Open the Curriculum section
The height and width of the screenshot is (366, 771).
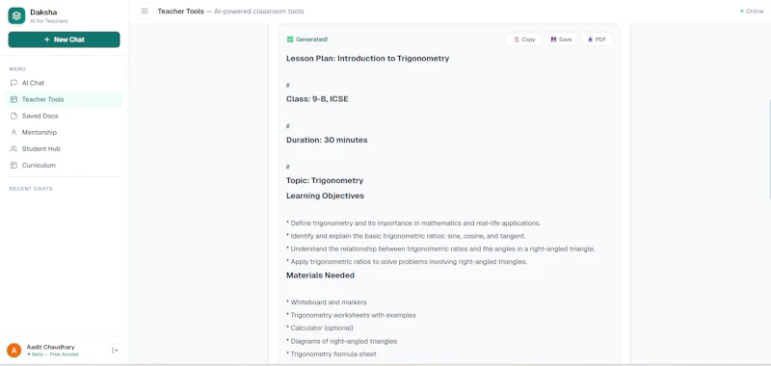[x=64, y=165]
